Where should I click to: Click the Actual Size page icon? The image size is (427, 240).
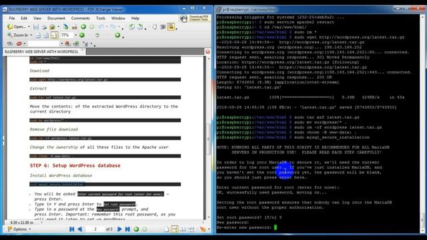click(38, 35)
